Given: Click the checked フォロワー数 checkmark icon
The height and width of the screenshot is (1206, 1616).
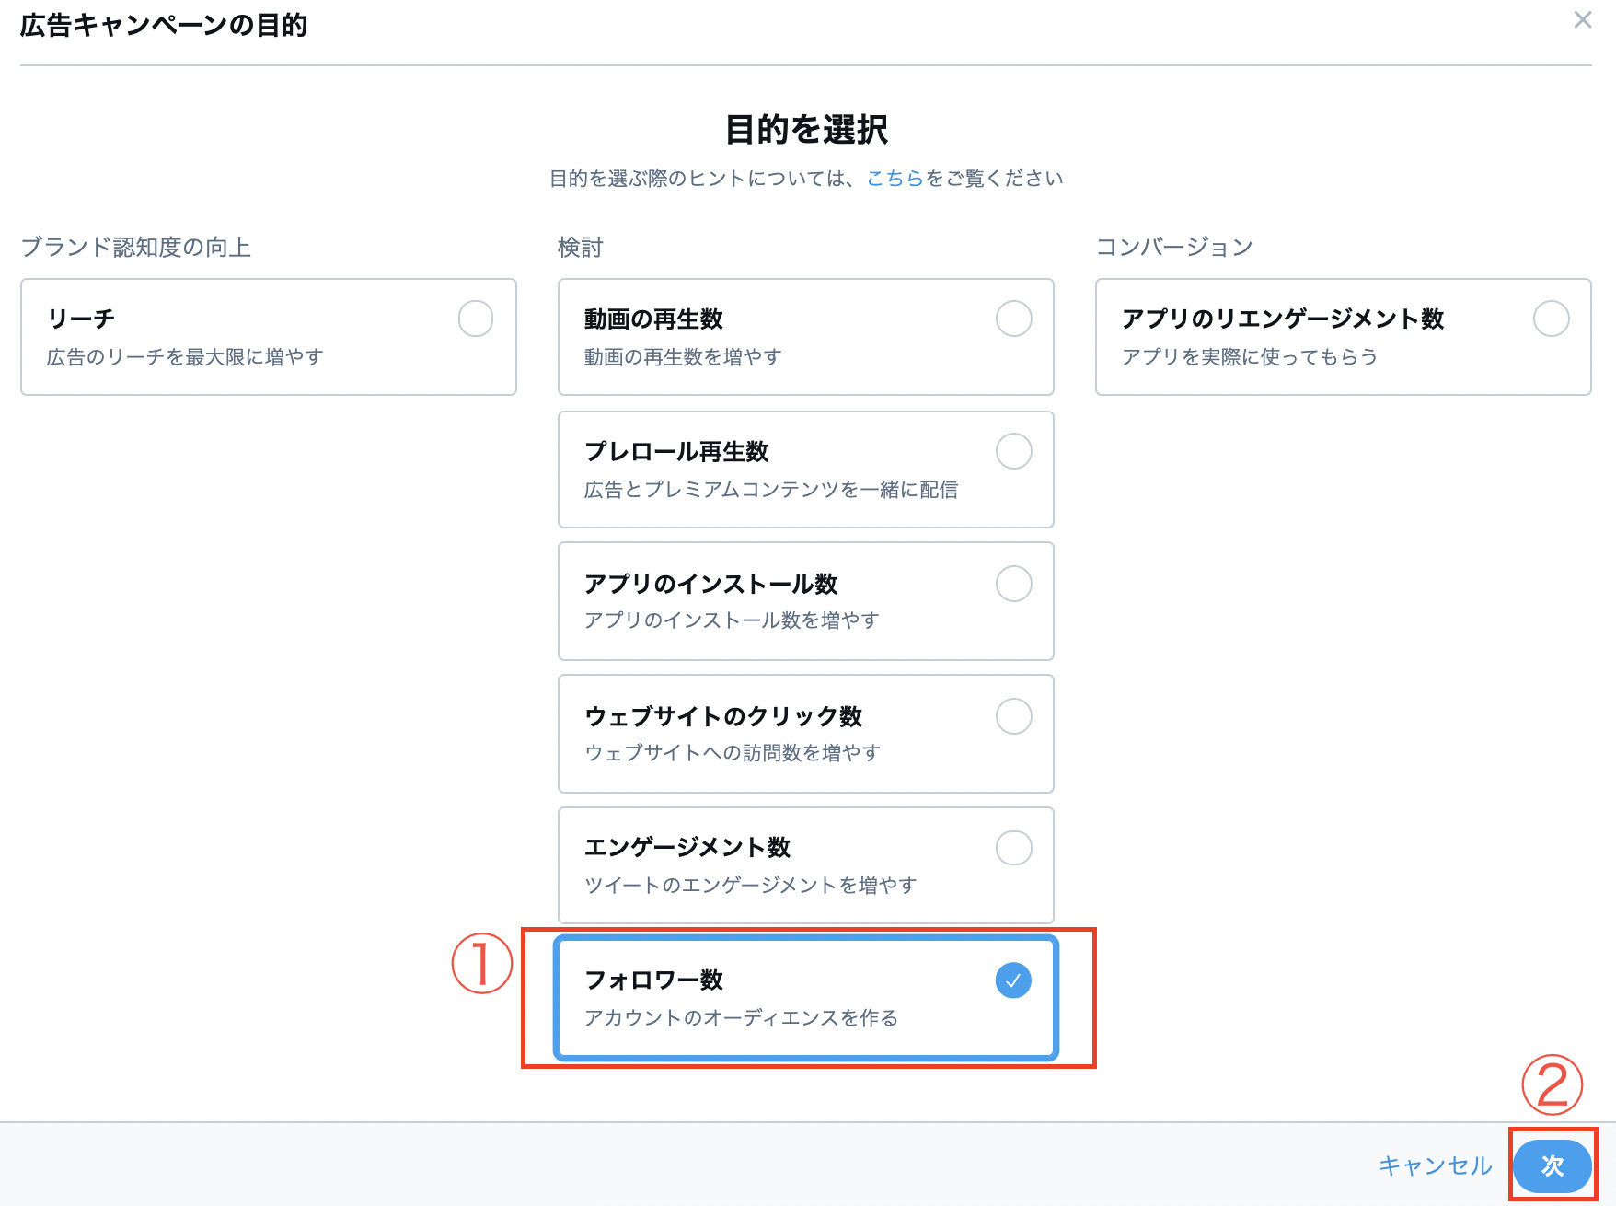Looking at the screenshot, I should tap(1013, 980).
